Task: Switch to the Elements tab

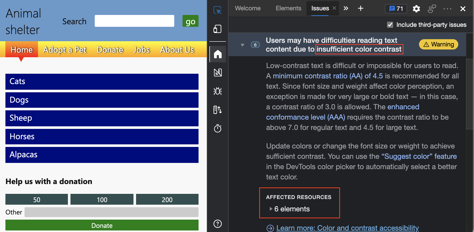Action: (288, 8)
